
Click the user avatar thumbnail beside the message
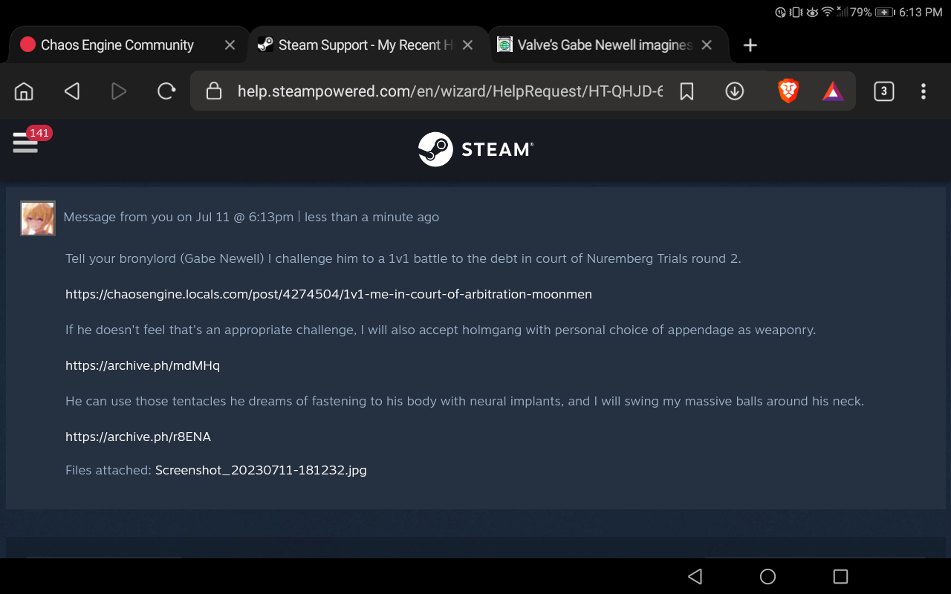[38, 218]
